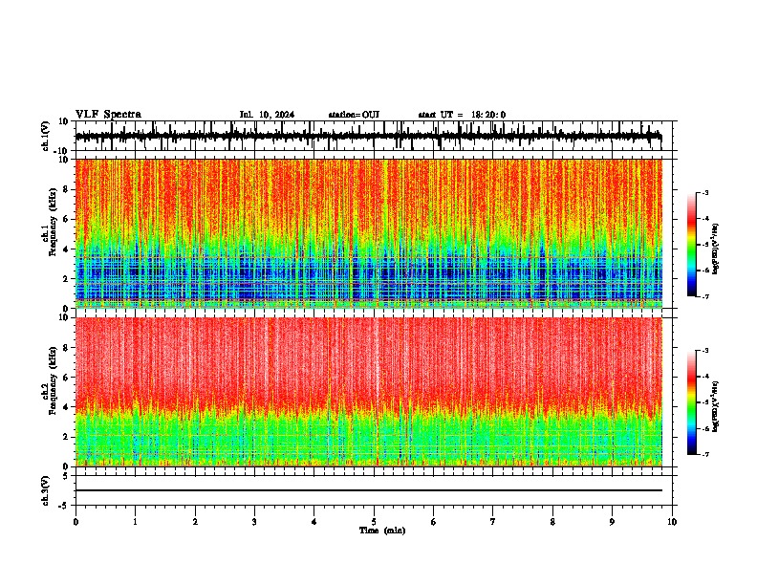
Task: Click time axis tick label '2'
Action: [x=195, y=522]
